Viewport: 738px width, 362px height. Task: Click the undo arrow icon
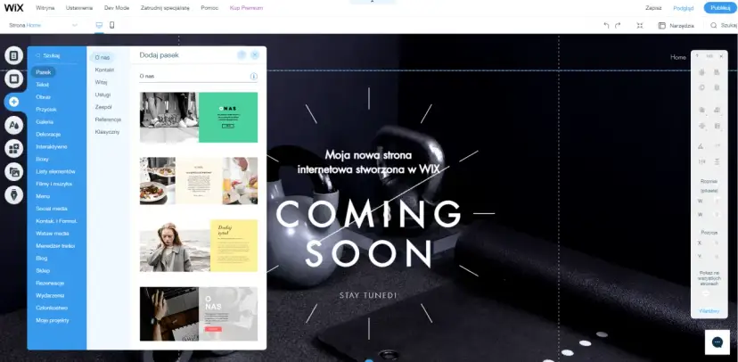606,26
